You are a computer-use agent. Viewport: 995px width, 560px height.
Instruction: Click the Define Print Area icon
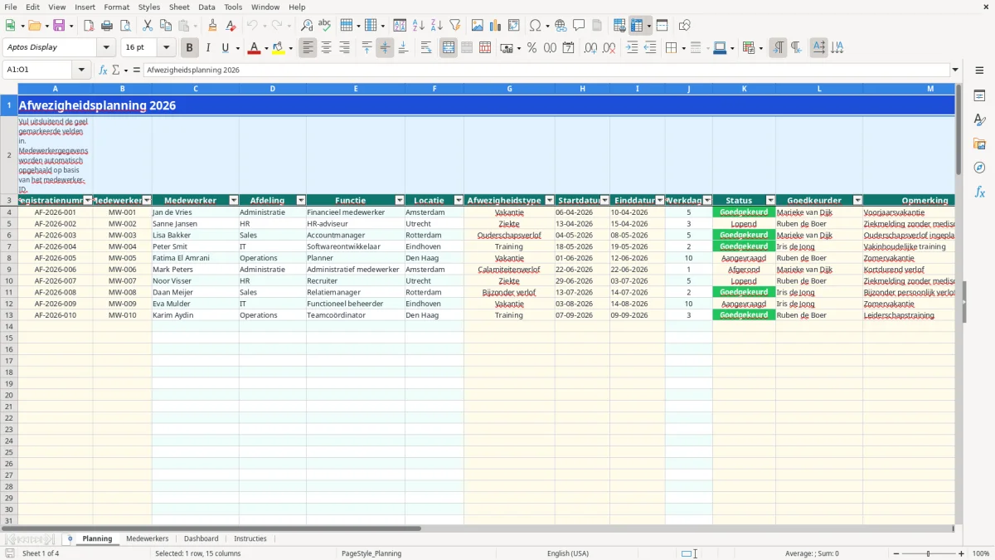619,26
